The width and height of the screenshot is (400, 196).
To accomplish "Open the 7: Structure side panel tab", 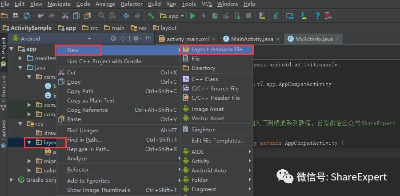I will [x=4, y=93].
